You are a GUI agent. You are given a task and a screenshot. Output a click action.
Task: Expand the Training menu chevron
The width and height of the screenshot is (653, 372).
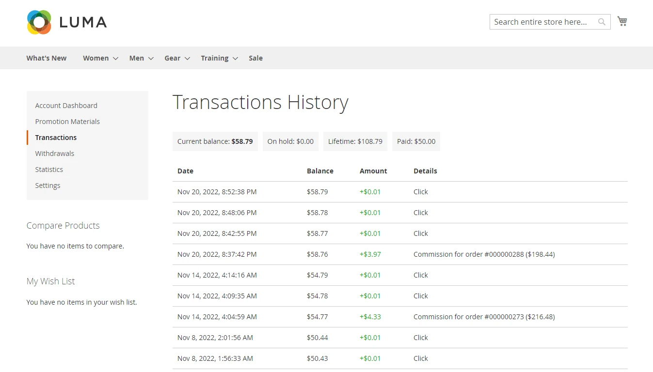click(x=235, y=58)
